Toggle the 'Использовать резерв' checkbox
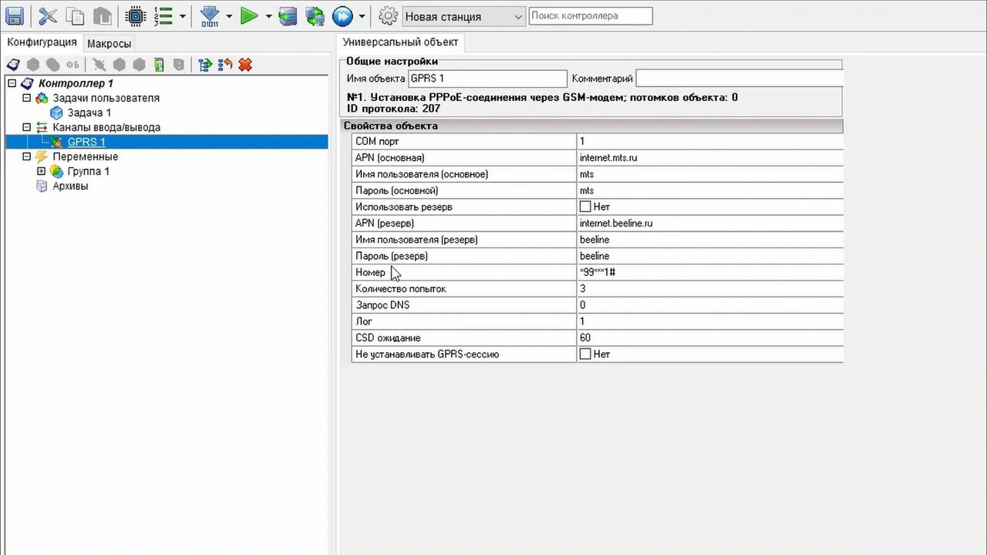Image resolution: width=987 pixels, height=555 pixels. pyautogui.click(x=585, y=207)
